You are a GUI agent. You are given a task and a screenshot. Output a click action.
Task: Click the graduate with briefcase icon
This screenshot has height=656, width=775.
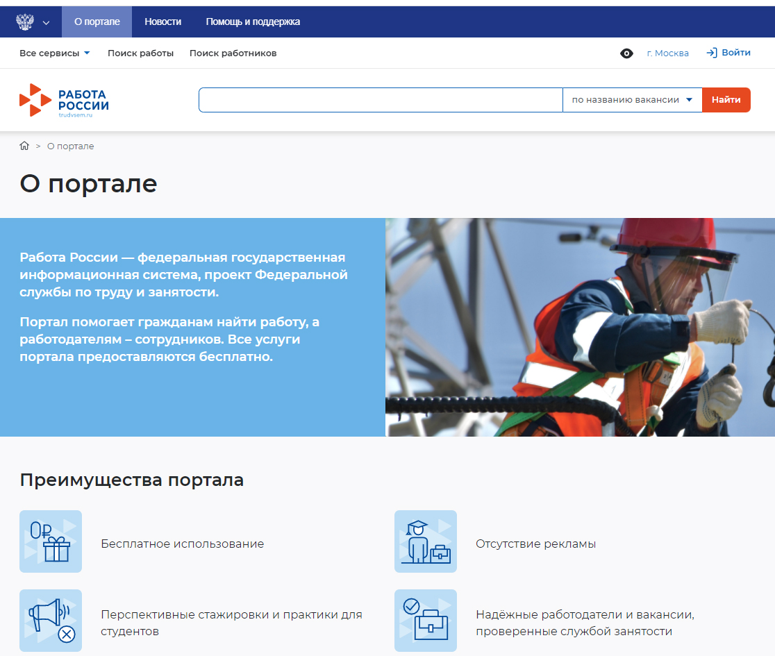[426, 541]
